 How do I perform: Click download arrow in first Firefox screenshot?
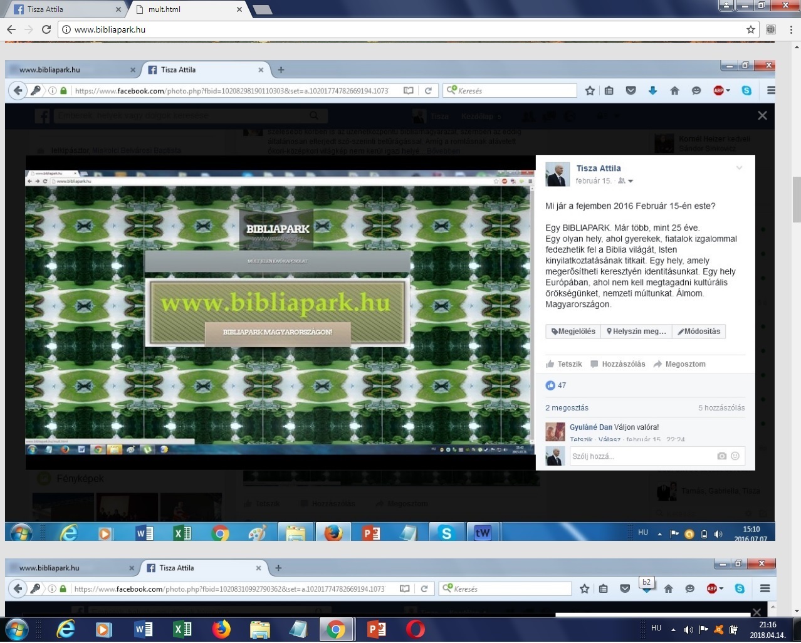652,91
